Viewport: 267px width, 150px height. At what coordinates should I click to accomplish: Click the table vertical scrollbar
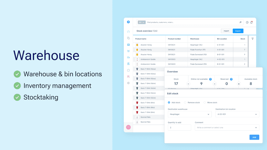coord(248,52)
